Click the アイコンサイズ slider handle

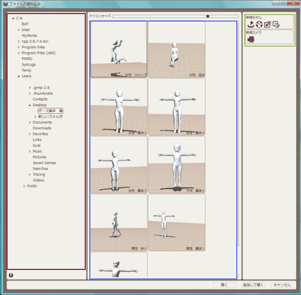(208, 16)
